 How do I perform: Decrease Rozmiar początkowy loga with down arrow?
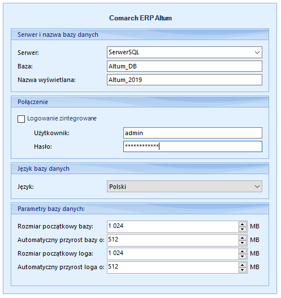point(242,256)
